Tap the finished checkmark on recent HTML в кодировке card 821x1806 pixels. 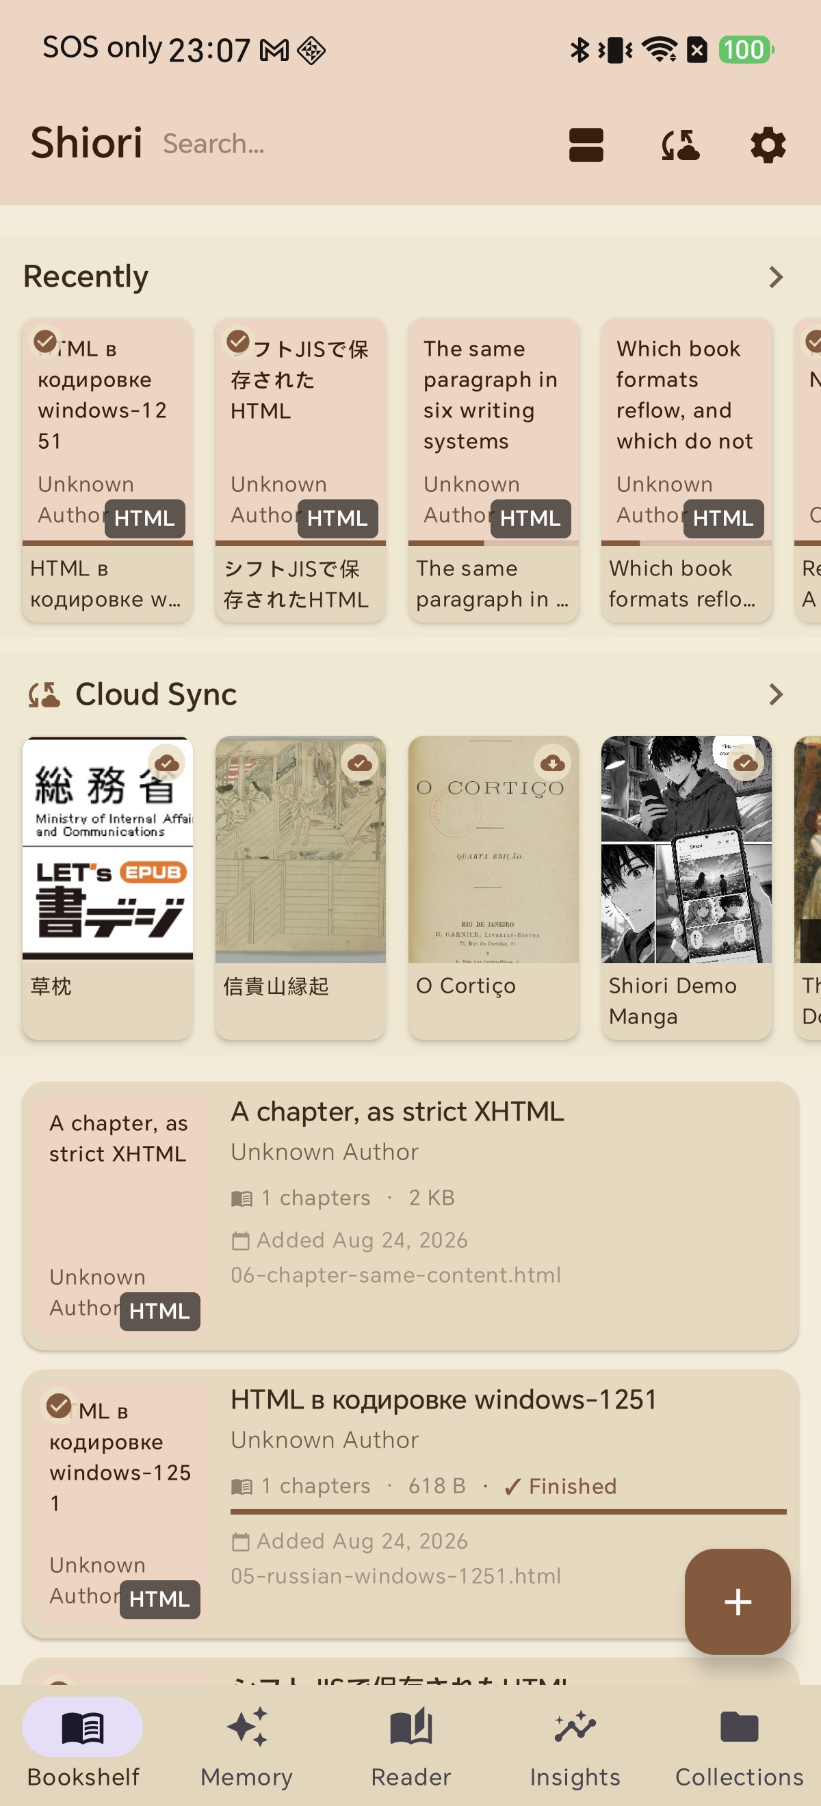pos(46,341)
